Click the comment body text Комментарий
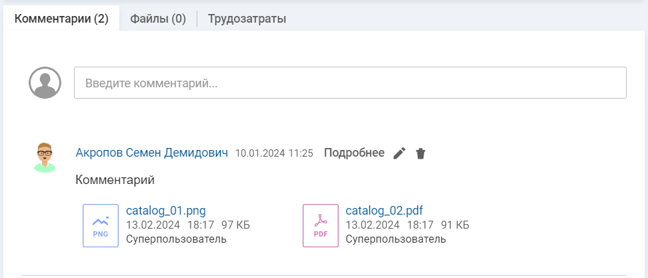648x278 pixels. click(115, 180)
